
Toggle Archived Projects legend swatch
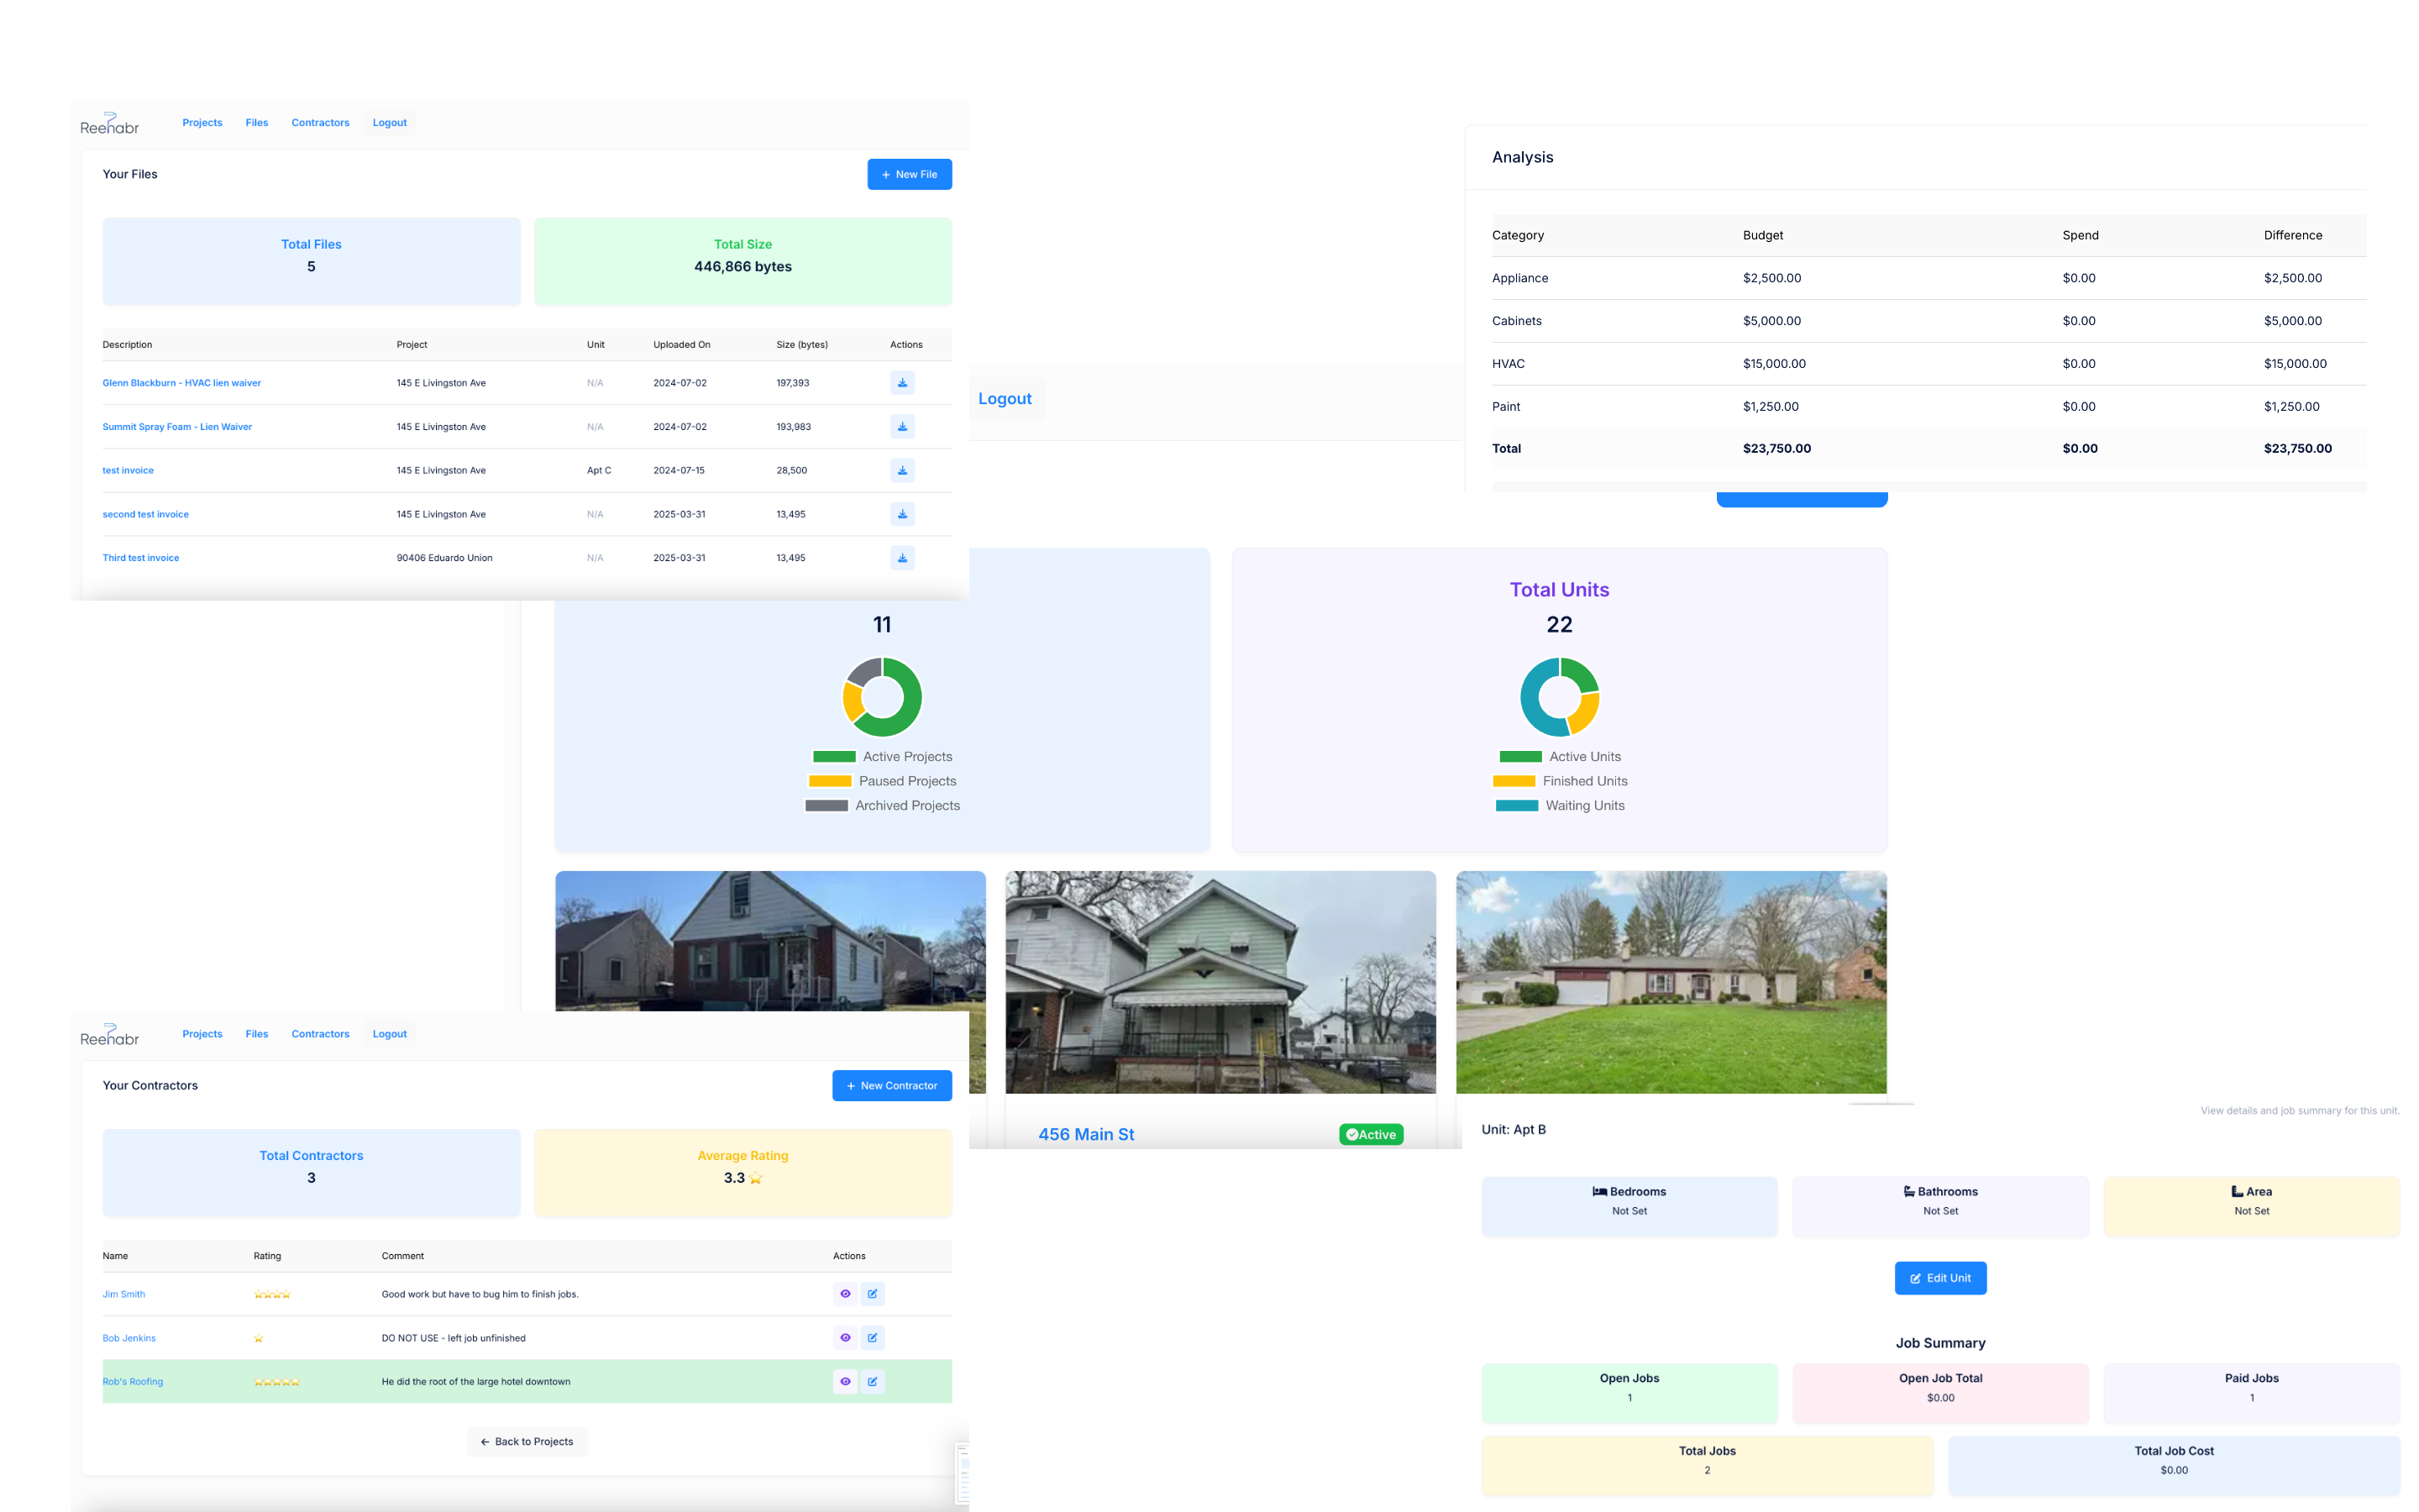tap(826, 806)
